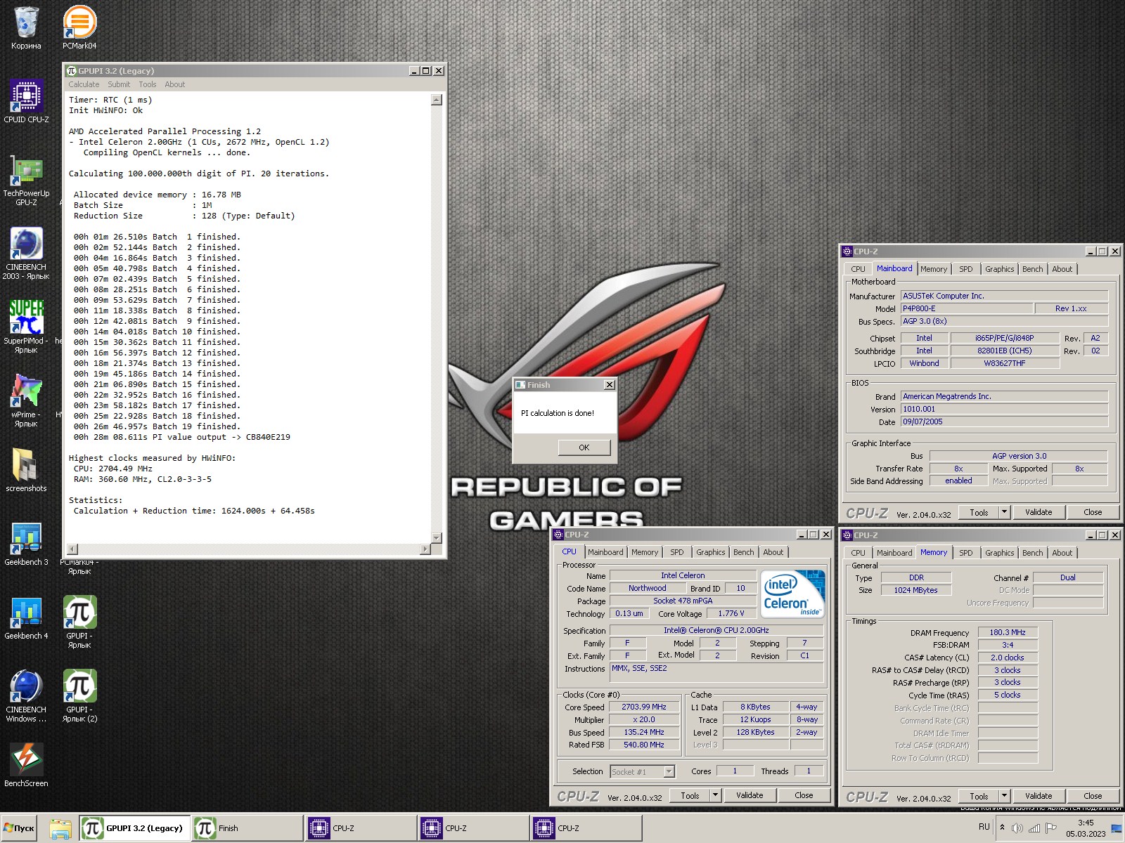Click the Intel Celeron inside logo

pos(792,594)
